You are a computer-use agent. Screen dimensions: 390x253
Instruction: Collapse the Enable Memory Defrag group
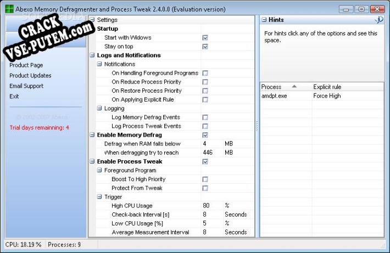point(92,135)
